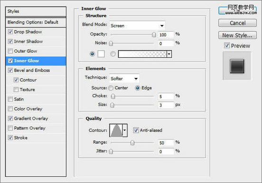
Task: Choose Edge as glow source
Action: tap(137, 88)
